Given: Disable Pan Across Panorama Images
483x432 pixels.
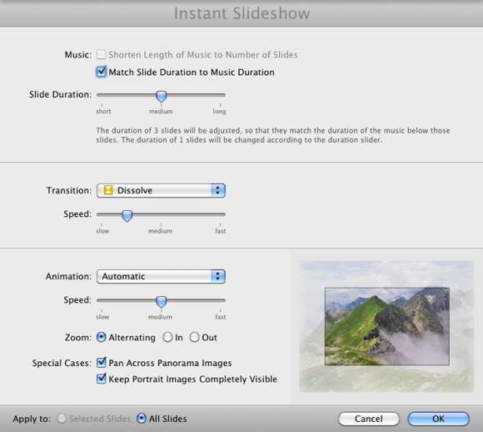Looking at the screenshot, I should [101, 362].
